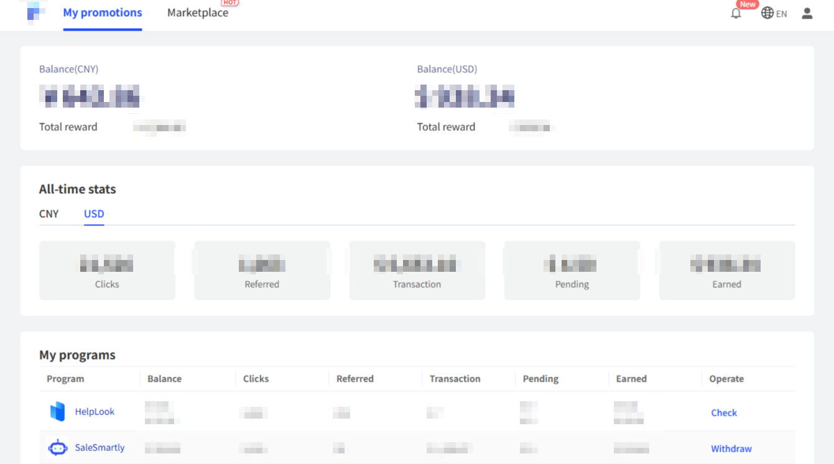This screenshot has height=464, width=834.
Task: Click the Clicks stat card
Action: pos(107,271)
